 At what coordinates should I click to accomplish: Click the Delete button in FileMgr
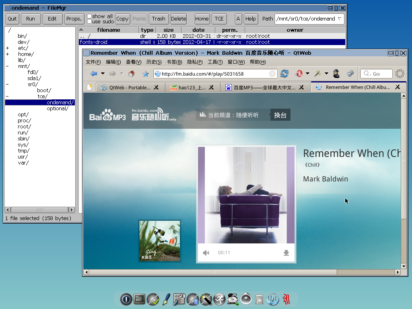point(179,19)
